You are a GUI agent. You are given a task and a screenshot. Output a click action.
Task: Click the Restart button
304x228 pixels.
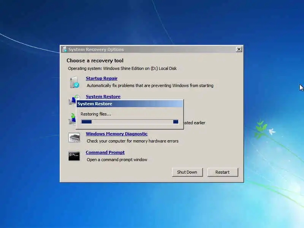click(223, 172)
